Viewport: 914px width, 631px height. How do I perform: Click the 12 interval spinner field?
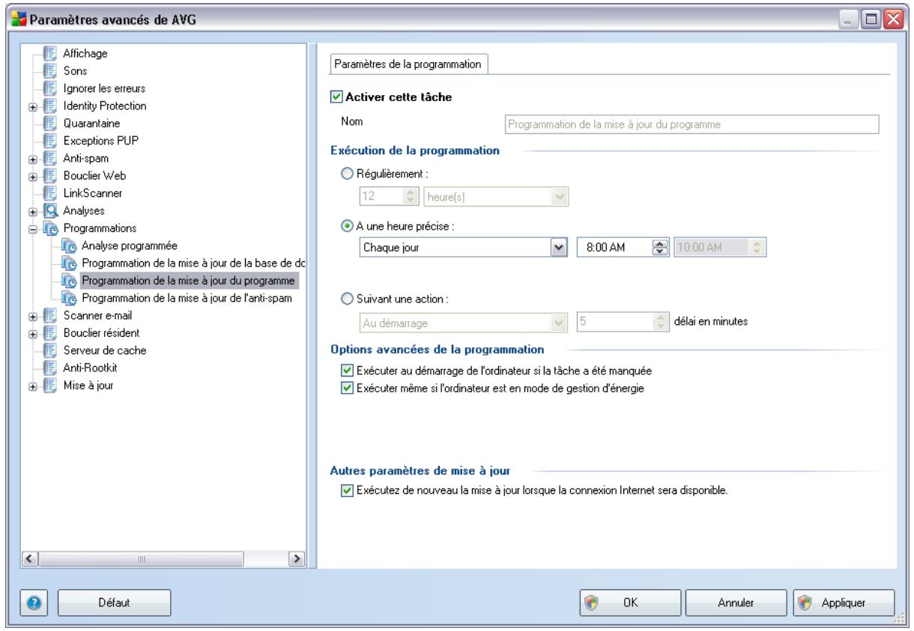(388, 197)
